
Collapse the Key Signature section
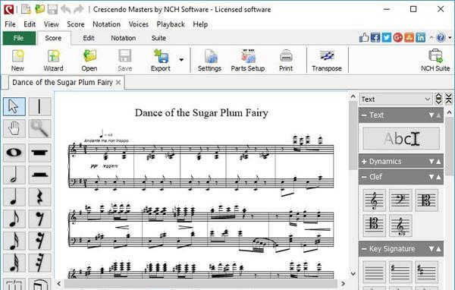364,249
